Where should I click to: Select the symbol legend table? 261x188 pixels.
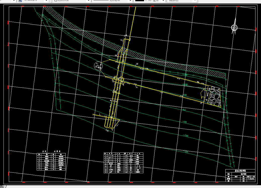click(123, 163)
